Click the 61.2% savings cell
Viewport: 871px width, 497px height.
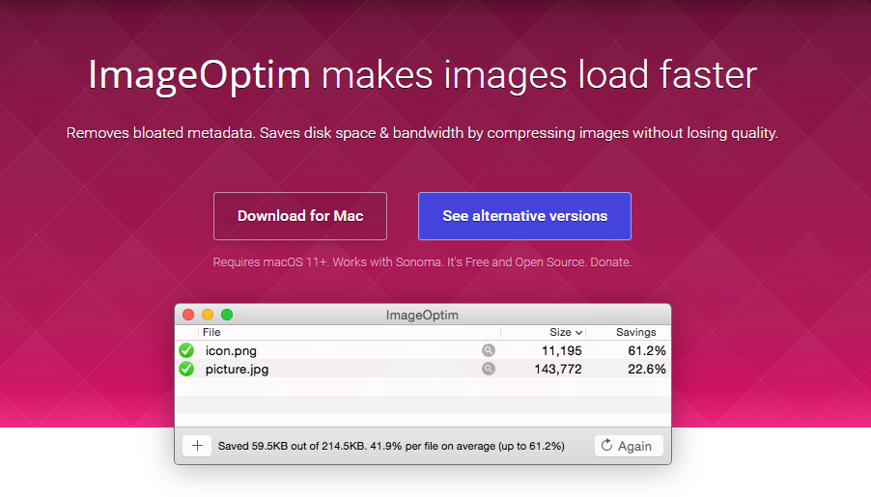pos(647,351)
